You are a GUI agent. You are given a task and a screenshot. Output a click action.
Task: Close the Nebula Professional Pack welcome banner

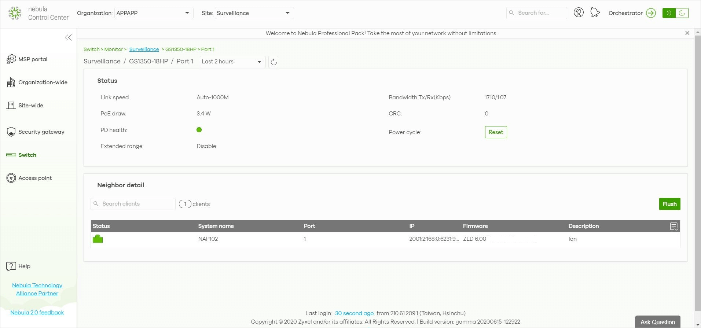point(687,33)
